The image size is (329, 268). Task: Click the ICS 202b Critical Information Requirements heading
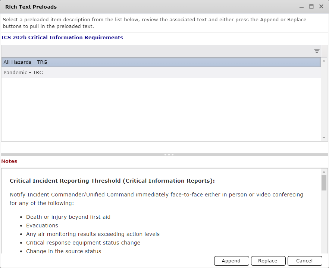[x=62, y=37]
